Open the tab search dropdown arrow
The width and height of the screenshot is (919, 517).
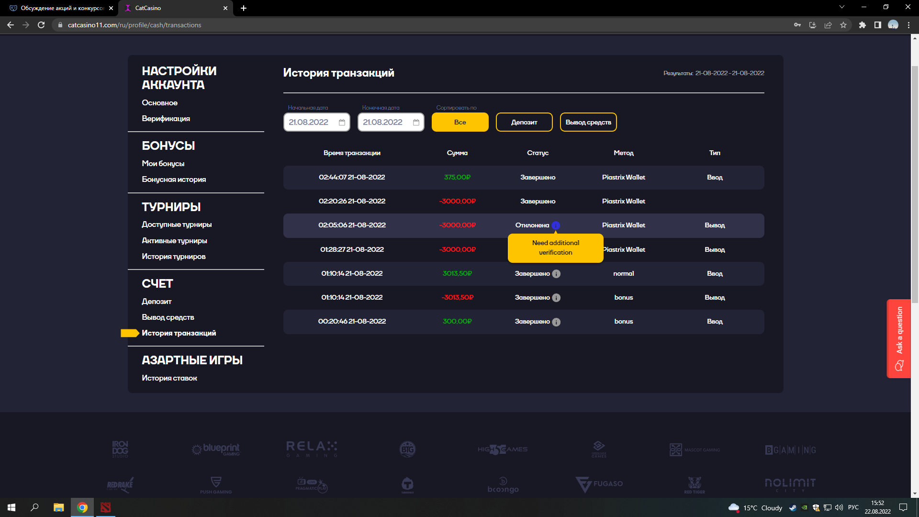[x=842, y=7]
